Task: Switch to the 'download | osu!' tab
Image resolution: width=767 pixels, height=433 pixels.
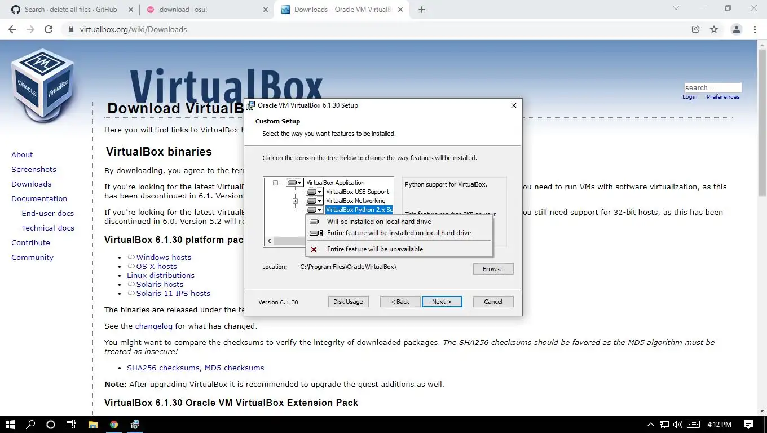Action: pyautogui.click(x=206, y=10)
